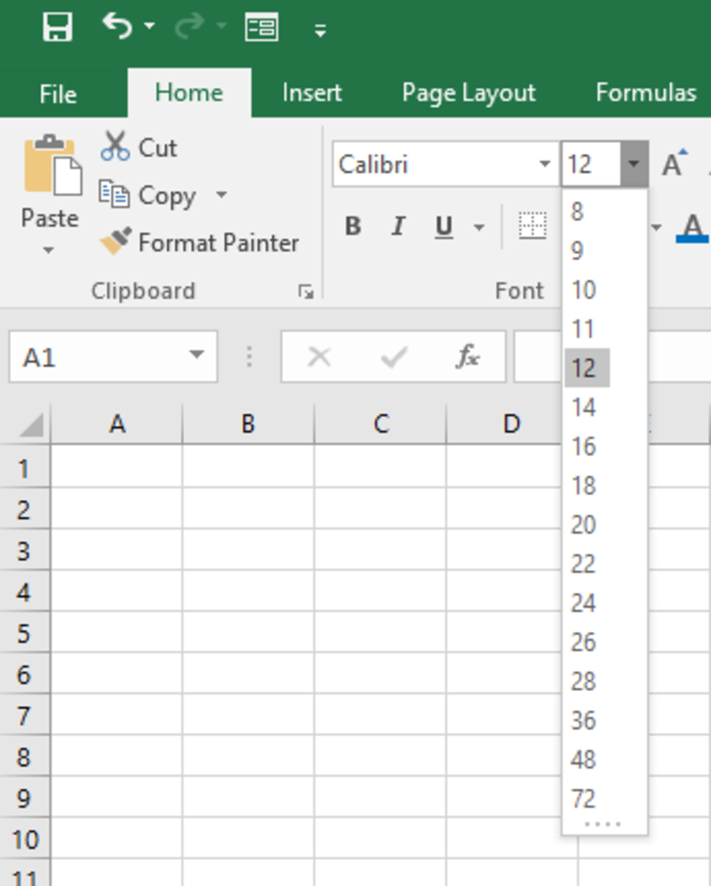This screenshot has height=886, width=711.
Task: Open the Clipboard dialog launcher
Action: tap(306, 291)
